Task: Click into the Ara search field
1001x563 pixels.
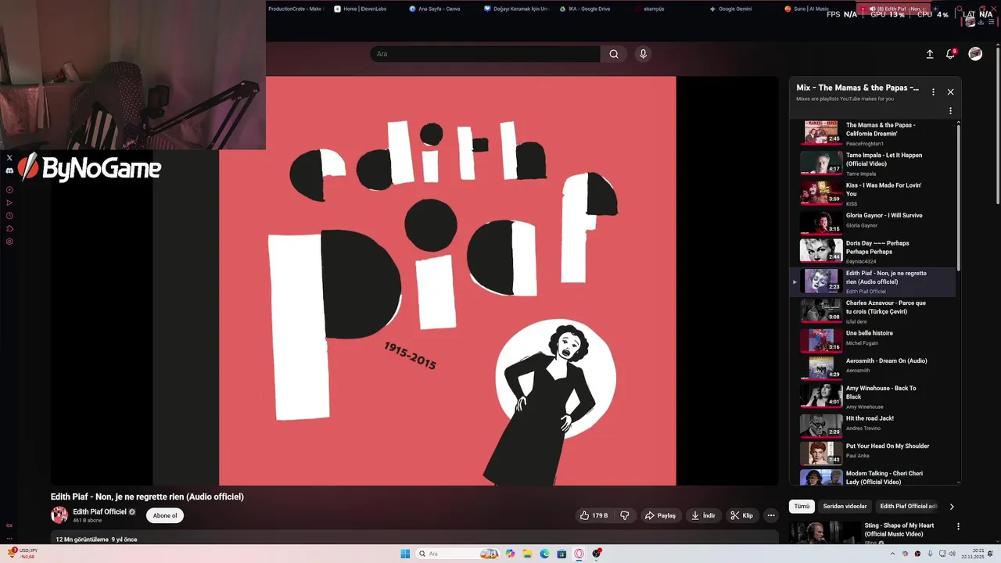Action: coord(485,54)
